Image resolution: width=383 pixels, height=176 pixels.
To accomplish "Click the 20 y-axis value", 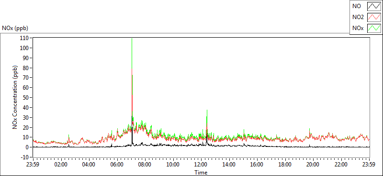I will click(26, 127).
